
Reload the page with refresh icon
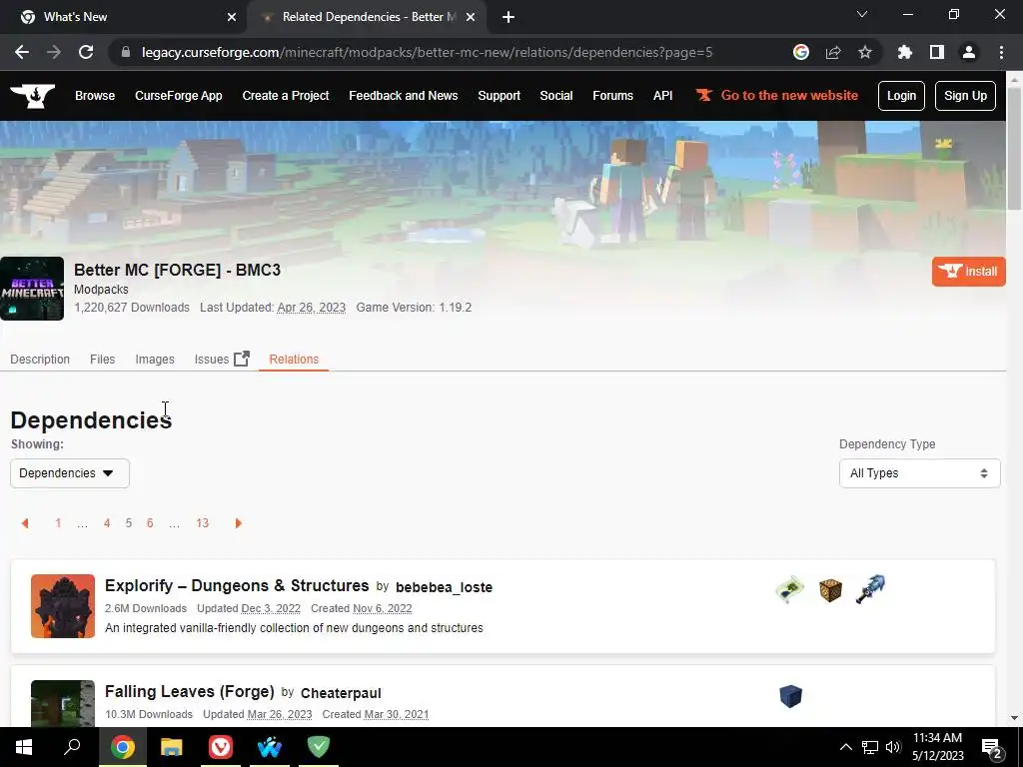tap(86, 52)
